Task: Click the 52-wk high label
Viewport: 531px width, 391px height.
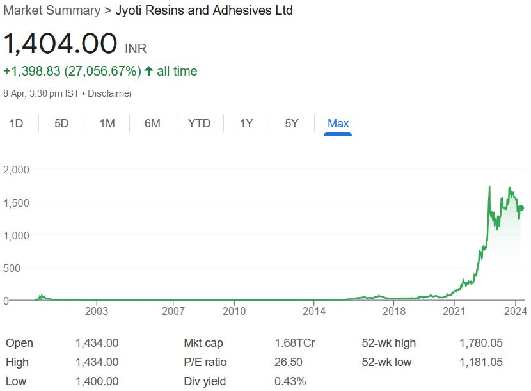Action: [388, 343]
